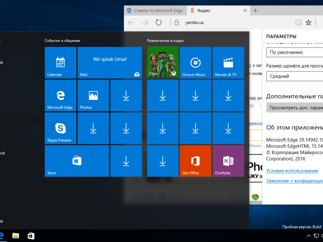This screenshot has width=323, height=242.
Task: Switch to the Советы по Microsoft Edge tab
Action: [x=155, y=10]
